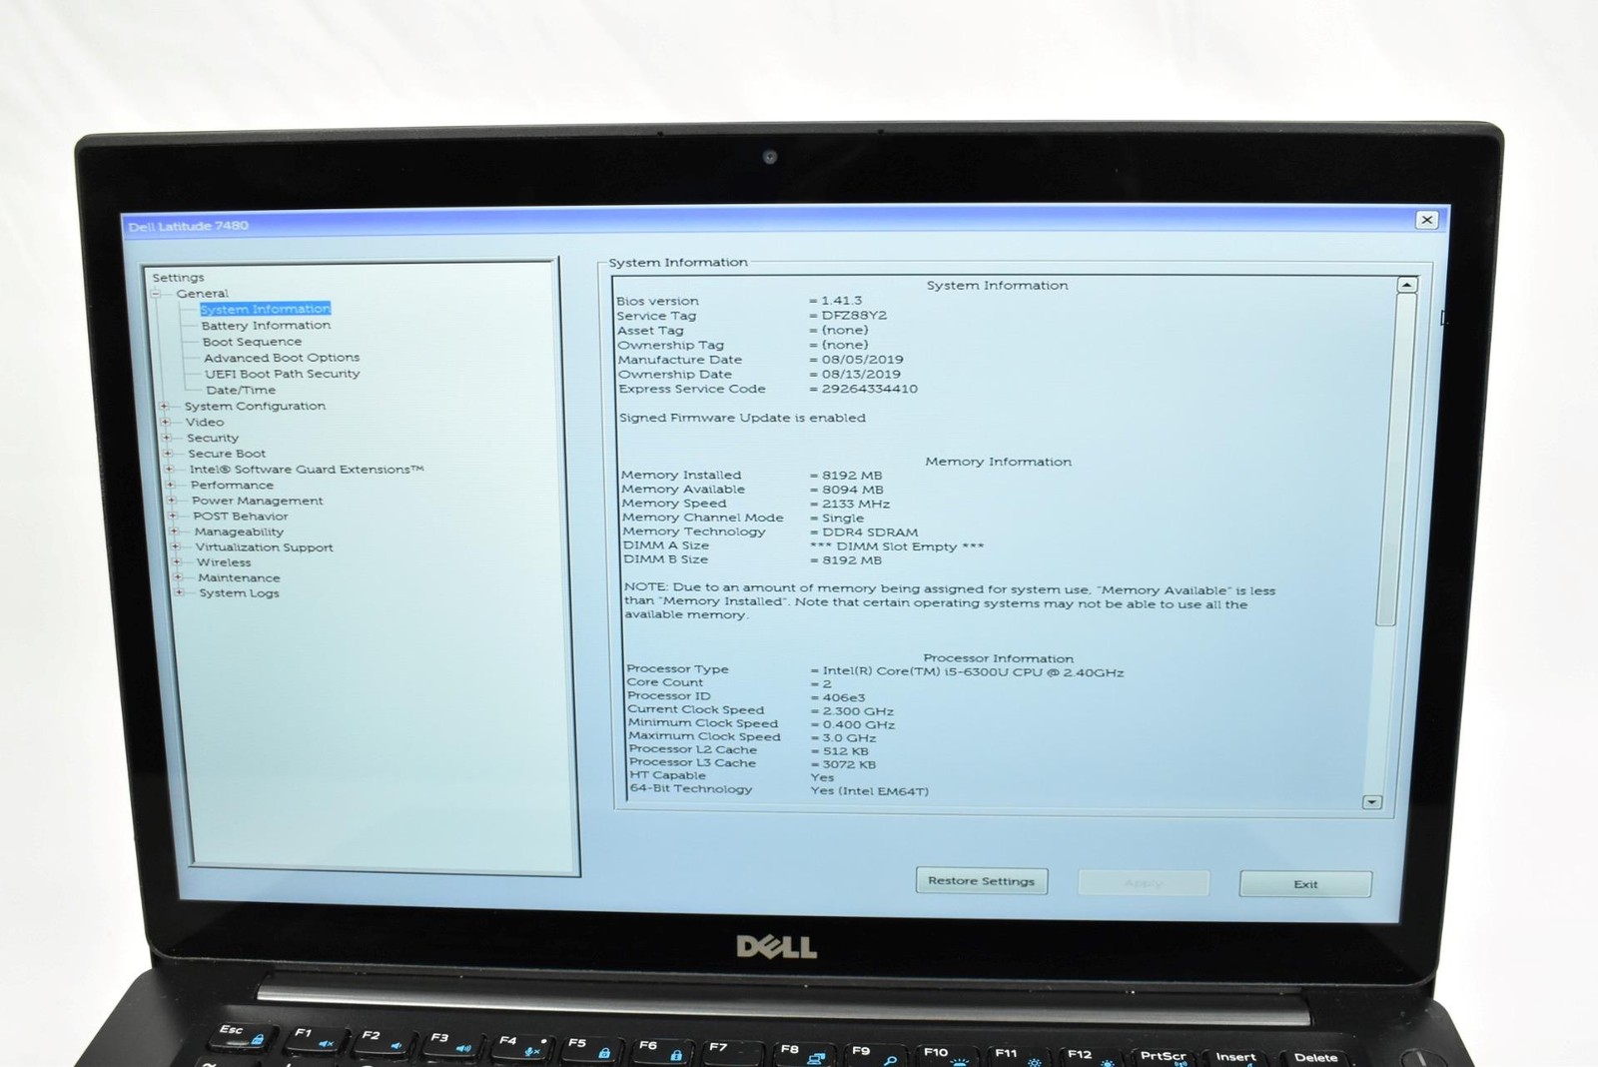Click the Signed Firmware Update is enabled text
Image resolution: width=1598 pixels, height=1067 pixels.
point(742,418)
